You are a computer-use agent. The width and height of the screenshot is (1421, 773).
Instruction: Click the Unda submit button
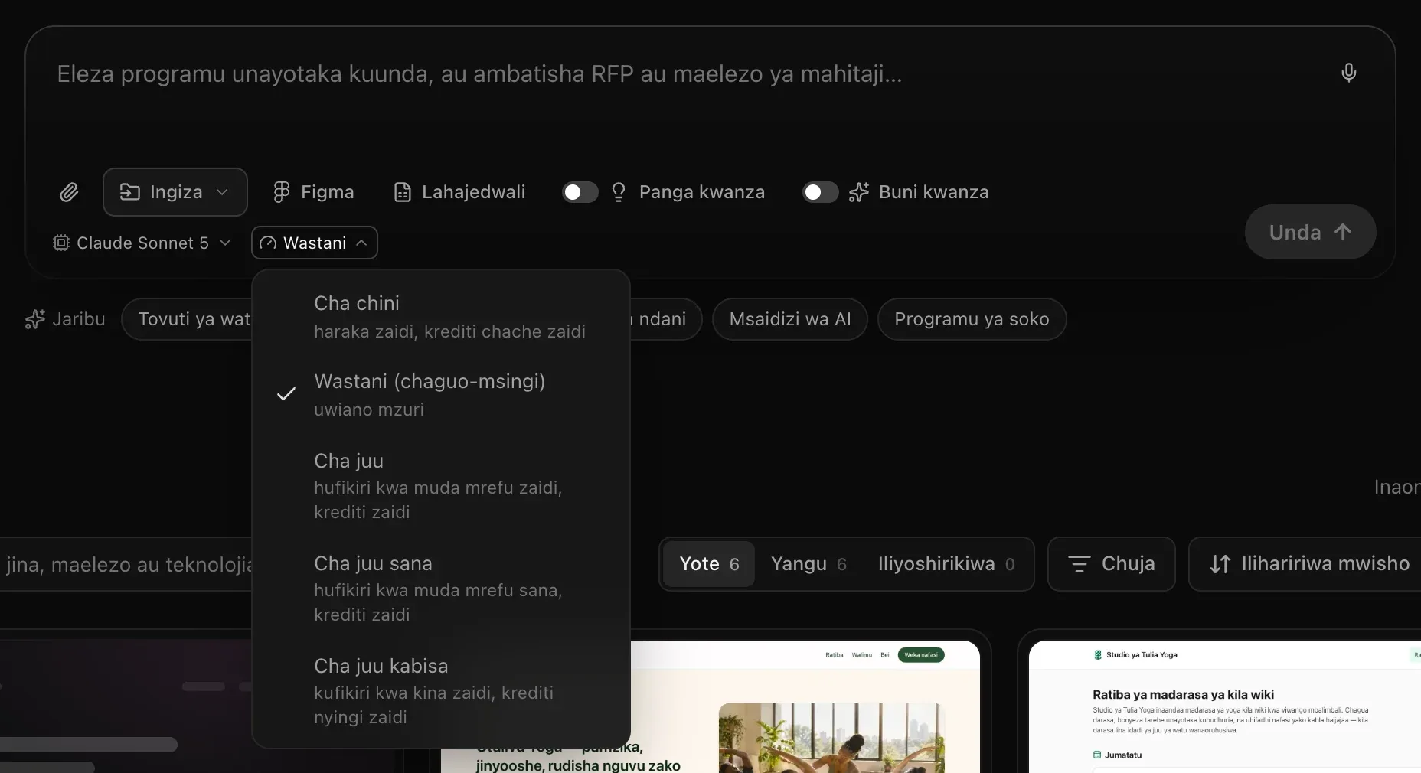click(x=1310, y=232)
